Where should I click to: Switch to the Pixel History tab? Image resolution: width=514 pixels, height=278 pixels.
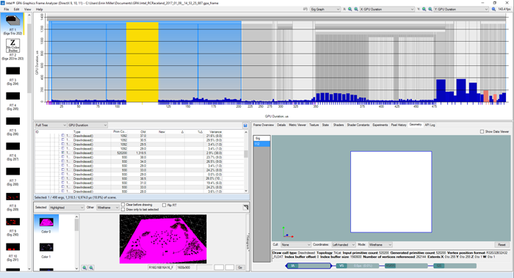pyautogui.click(x=399, y=125)
